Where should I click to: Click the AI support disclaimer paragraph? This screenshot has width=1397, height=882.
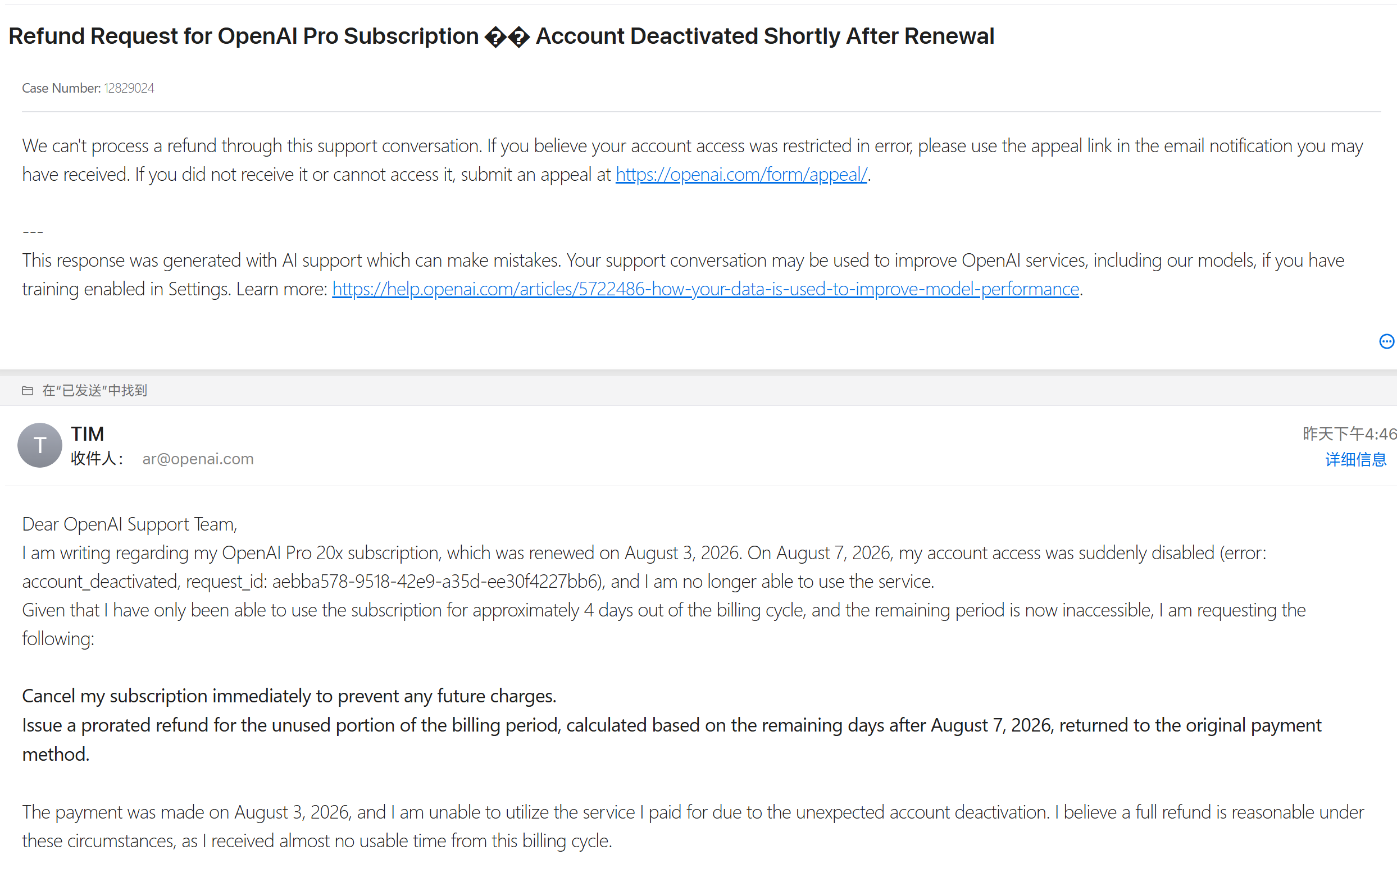[684, 275]
